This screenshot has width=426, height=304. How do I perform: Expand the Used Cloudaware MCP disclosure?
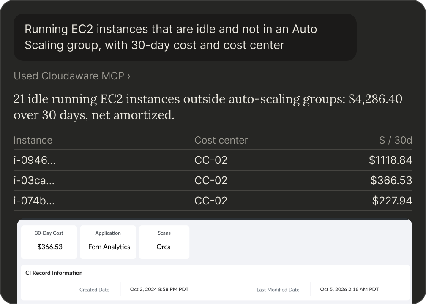pyautogui.click(x=72, y=76)
